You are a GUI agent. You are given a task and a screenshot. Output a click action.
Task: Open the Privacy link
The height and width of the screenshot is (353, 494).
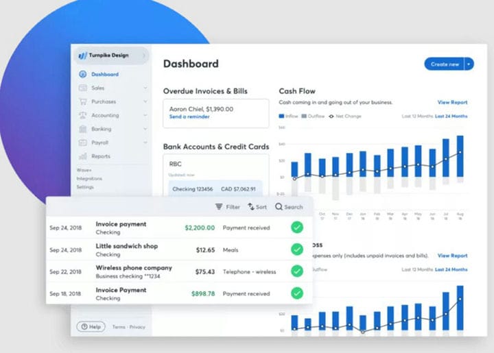(x=137, y=327)
